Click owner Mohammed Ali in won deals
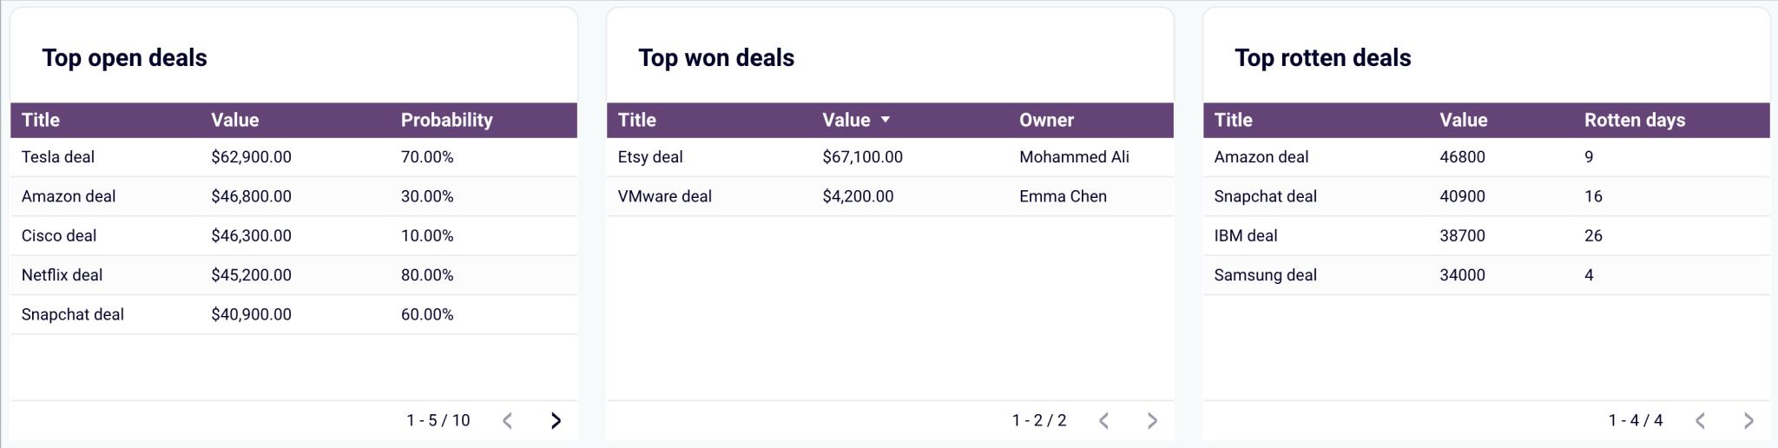Image resolution: width=1778 pixels, height=448 pixels. (x=1074, y=157)
